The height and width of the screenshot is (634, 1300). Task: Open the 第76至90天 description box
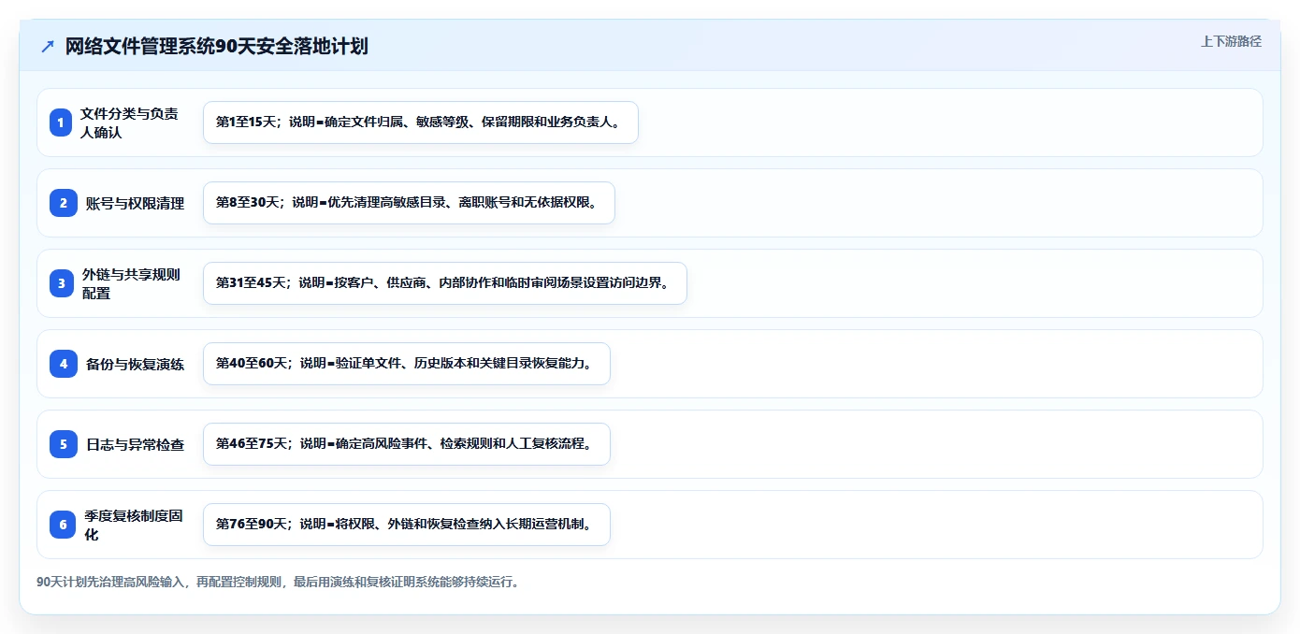coord(407,525)
